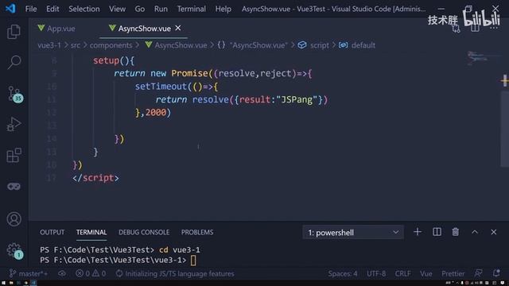This screenshot has height=286, width=509.
Task: Click src in the breadcrumb path
Action: [76, 45]
